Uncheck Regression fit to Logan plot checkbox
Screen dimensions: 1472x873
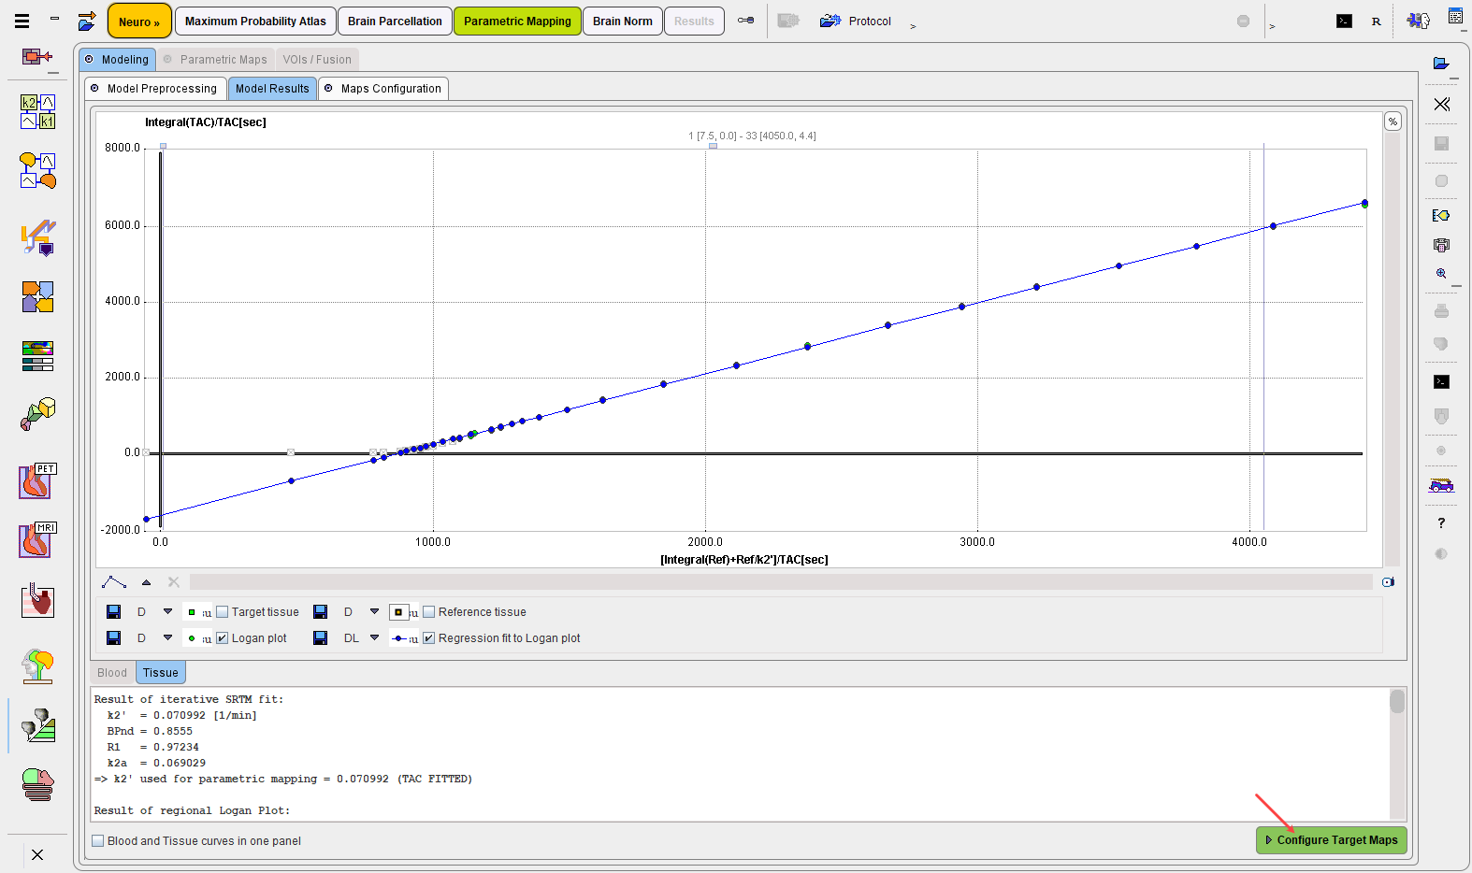tap(429, 638)
